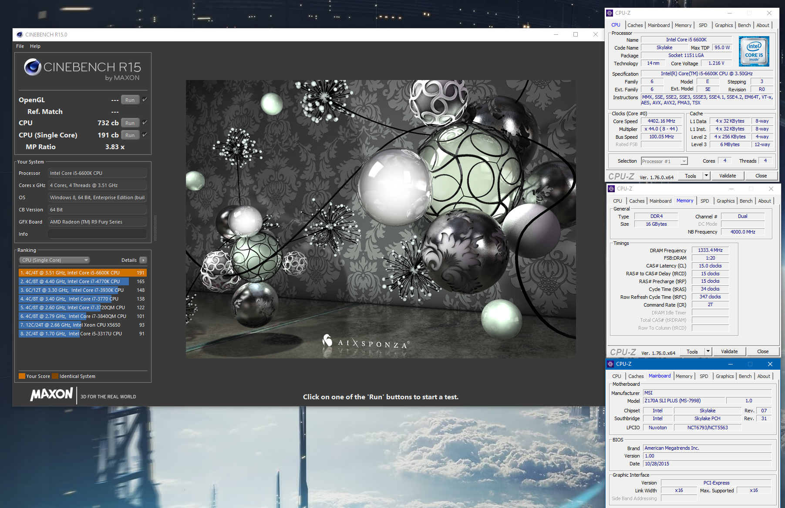Select ranking row Intel Core i5-3317U CPU
Viewport: 785px width, 508px height.
tap(83, 334)
